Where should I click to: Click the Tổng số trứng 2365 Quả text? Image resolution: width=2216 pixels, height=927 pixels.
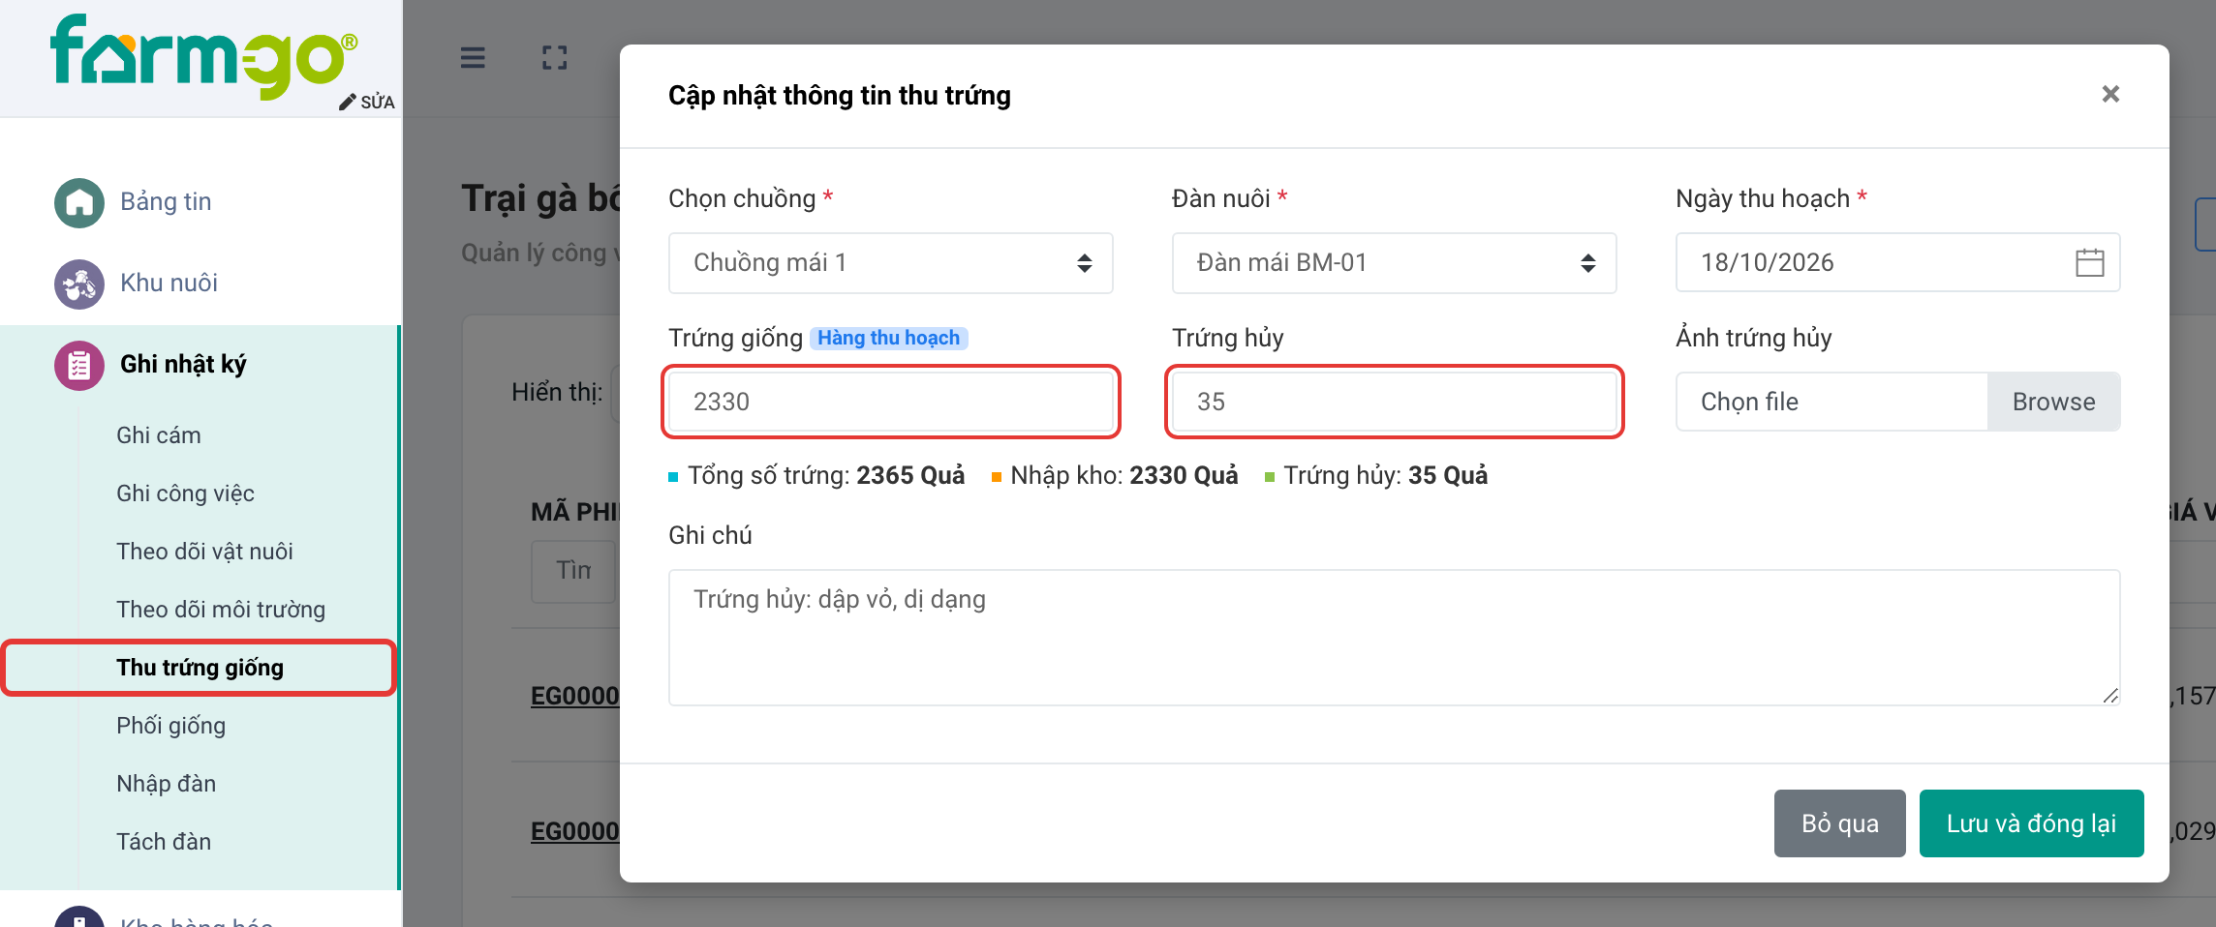826,476
